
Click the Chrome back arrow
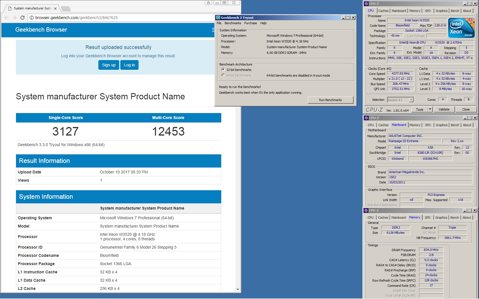point(7,18)
